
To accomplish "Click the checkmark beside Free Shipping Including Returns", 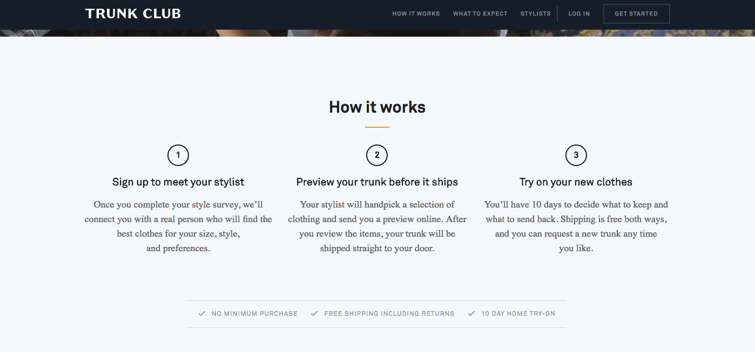I will click(314, 313).
